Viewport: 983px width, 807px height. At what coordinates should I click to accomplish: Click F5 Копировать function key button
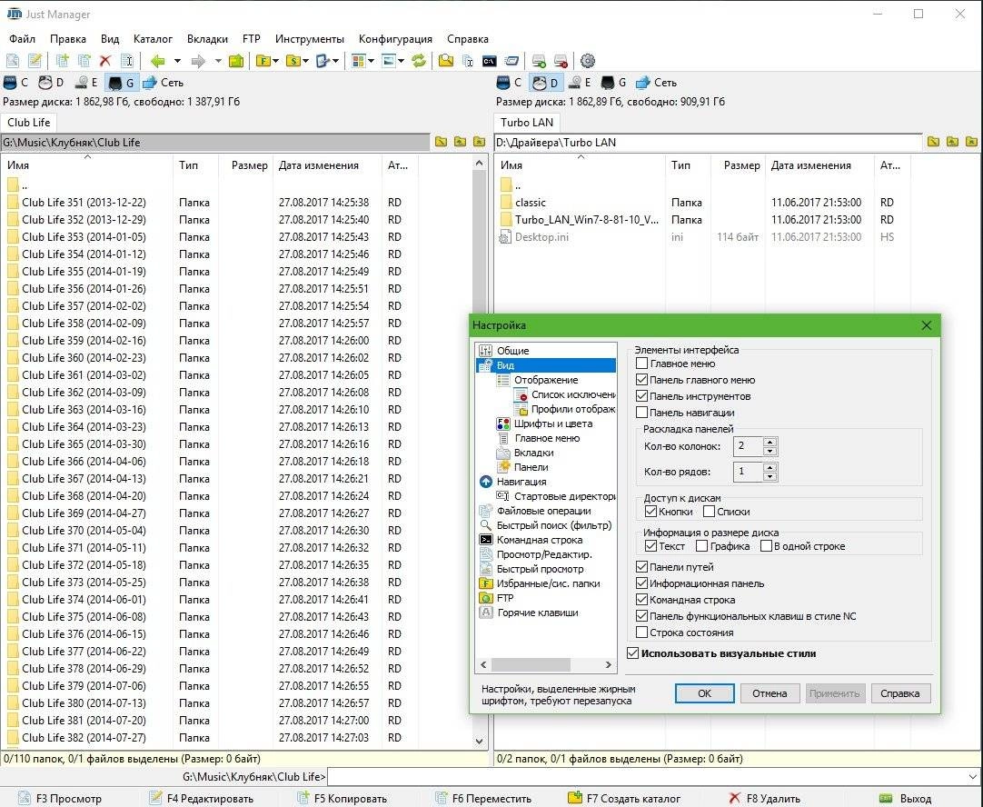tap(342, 798)
